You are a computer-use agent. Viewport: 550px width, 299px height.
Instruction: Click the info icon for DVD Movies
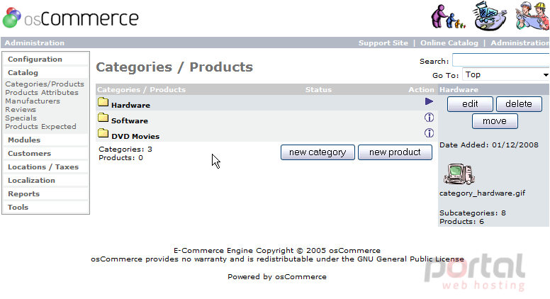(x=429, y=133)
